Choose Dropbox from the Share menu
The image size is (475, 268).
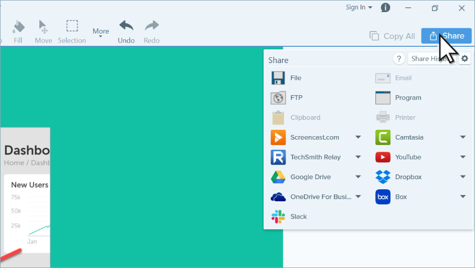click(x=408, y=177)
